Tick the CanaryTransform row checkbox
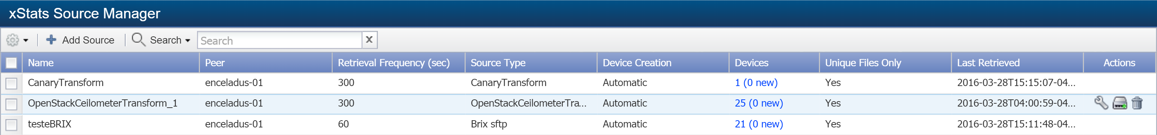The width and height of the screenshot is (1157, 135). click(11, 83)
